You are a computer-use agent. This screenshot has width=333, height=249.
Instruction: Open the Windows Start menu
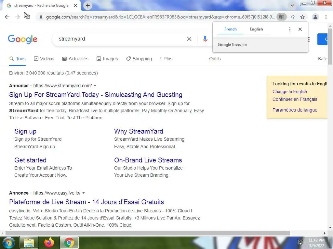coord(8,243)
